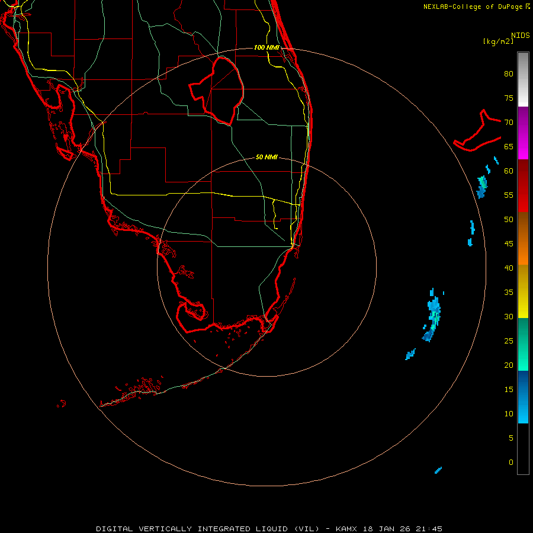Click the NIDS label above the scale
The height and width of the screenshot is (533, 533).
click(521, 36)
